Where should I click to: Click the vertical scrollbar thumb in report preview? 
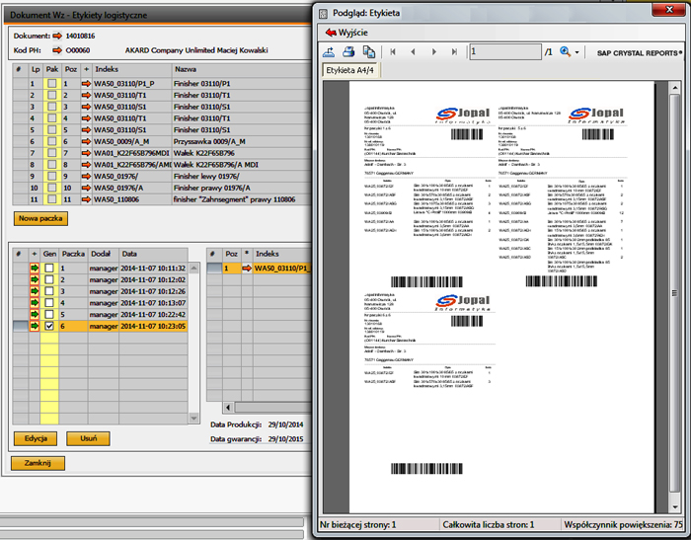(674, 292)
